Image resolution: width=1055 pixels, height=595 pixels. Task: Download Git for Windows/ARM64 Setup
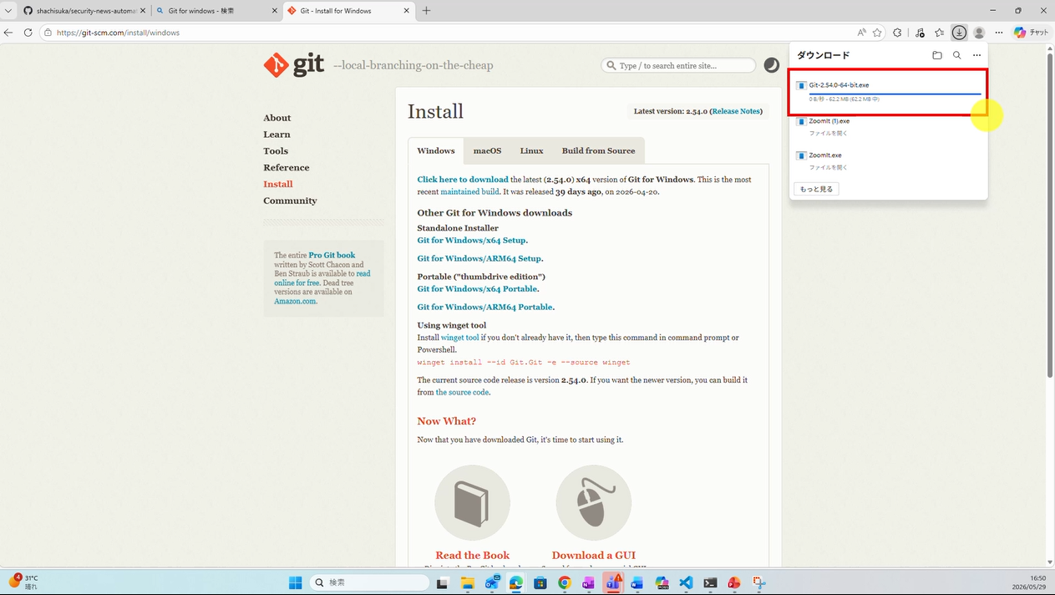click(480, 259)
